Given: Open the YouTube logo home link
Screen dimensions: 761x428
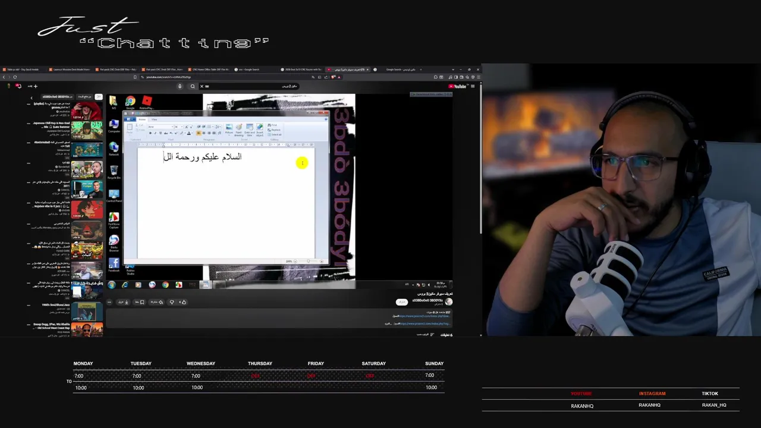Looking at the screenshot, I should (457, 86).
